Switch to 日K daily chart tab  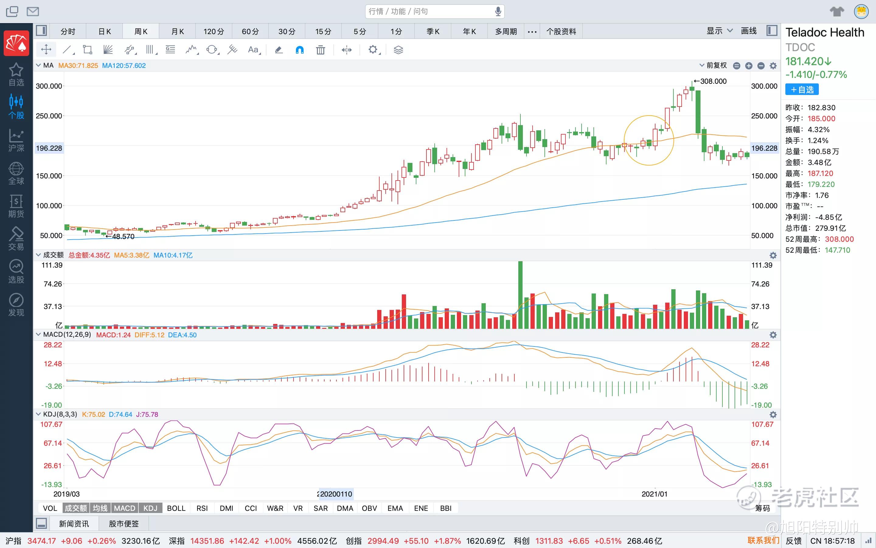pos(105,32)
